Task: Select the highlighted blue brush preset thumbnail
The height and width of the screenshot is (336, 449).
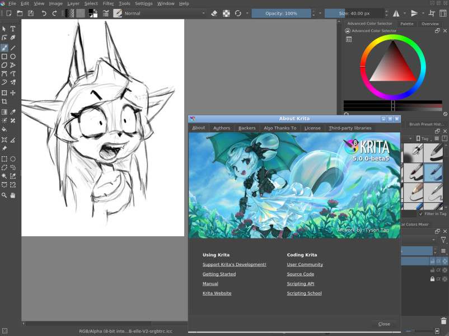Action: tap(433, 172)
